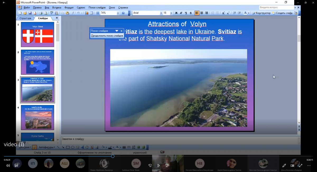Toggle align left paragraph button
Screen dimensions: 317x172
click(x=197, y=13)
